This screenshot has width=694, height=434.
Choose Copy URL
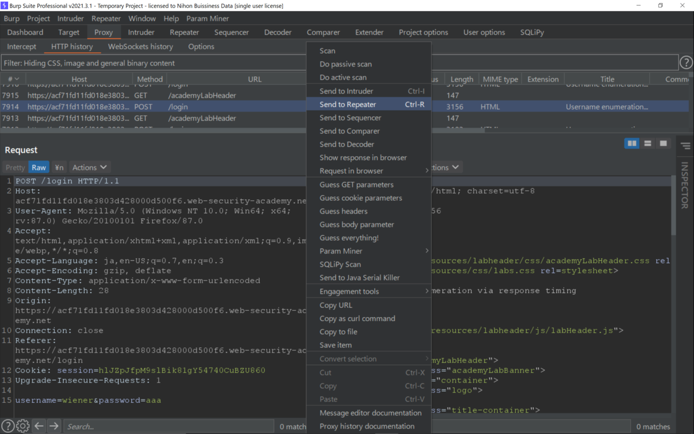[369, 305]
